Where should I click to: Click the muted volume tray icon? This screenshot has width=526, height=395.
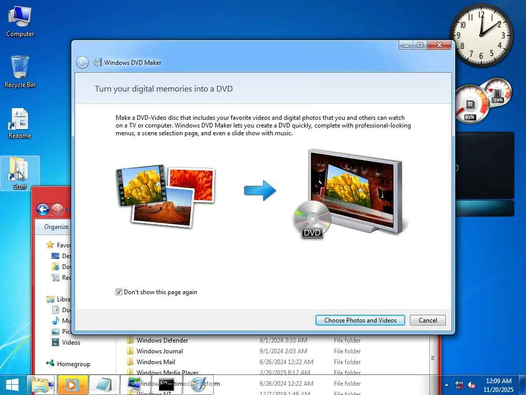[x=472, y=385]
